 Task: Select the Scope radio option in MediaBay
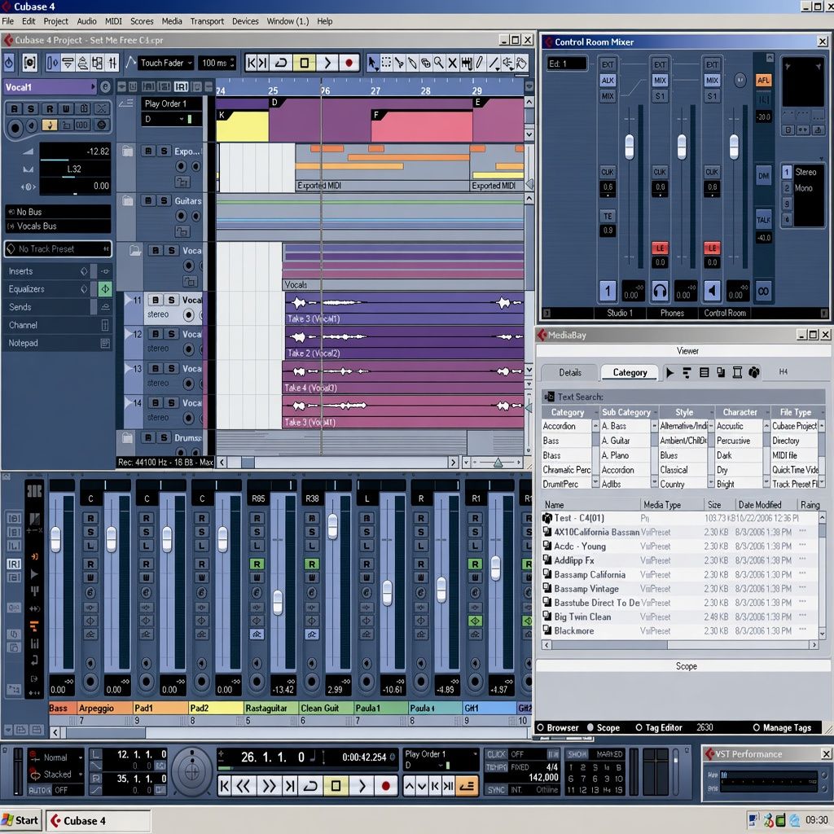click(x=603, y=727)
